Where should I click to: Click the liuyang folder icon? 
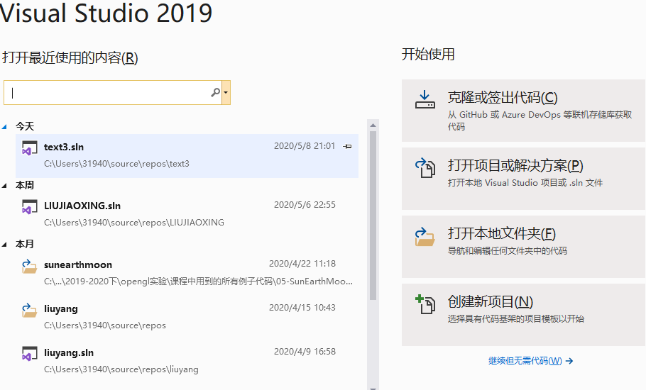tap(29, 310)
